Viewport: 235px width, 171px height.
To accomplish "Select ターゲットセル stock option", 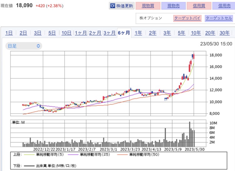I will [219, 18].
